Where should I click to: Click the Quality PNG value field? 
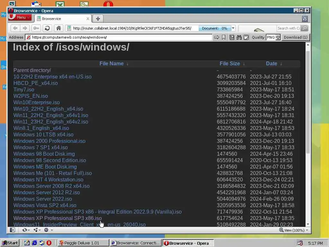point(271,37)
